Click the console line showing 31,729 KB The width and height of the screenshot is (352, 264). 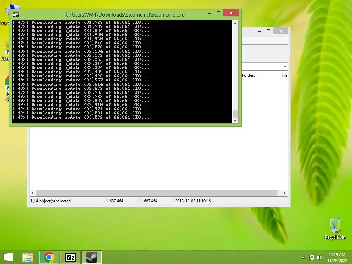81,22
